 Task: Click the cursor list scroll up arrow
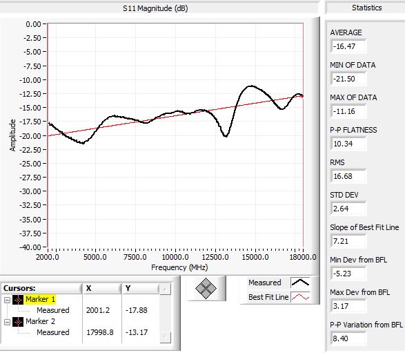point(165,289)
